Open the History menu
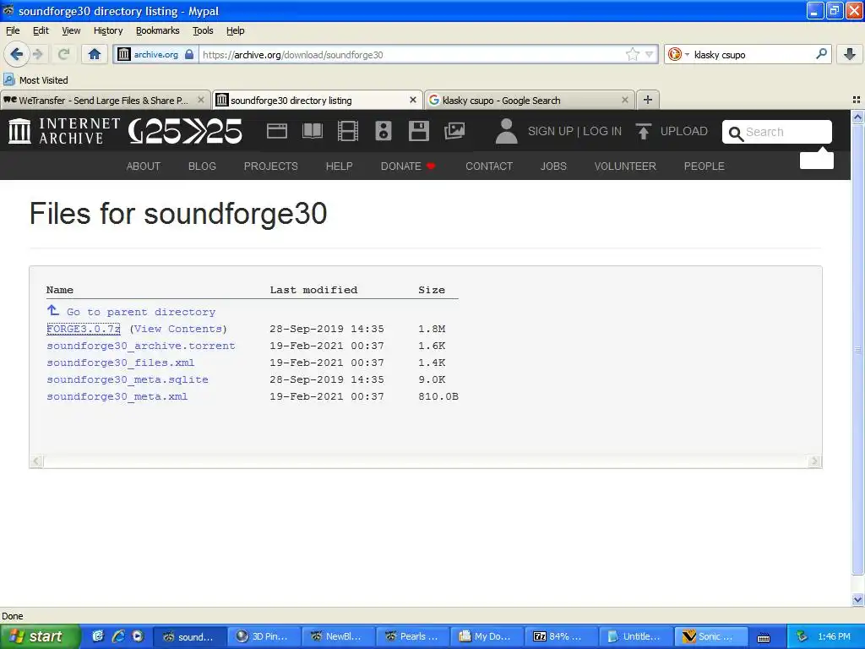865x649 pixels. coord(108,30)
